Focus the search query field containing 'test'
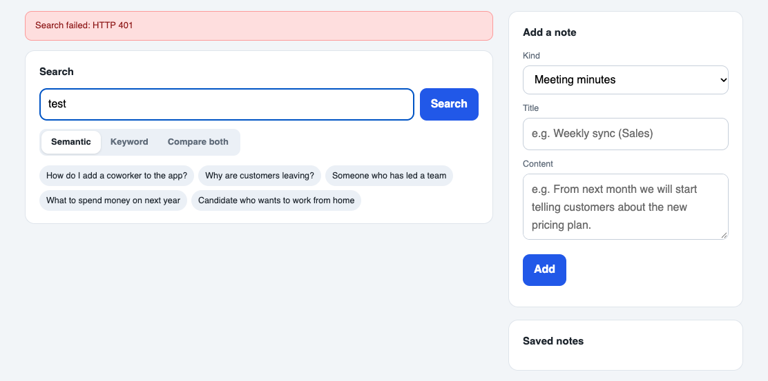 [227, 104]
